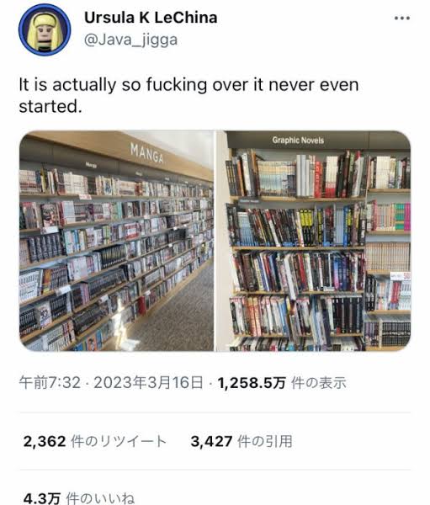Open the @Java_jigga handle
Screen dimensions: 430x505
pos(130,40)
